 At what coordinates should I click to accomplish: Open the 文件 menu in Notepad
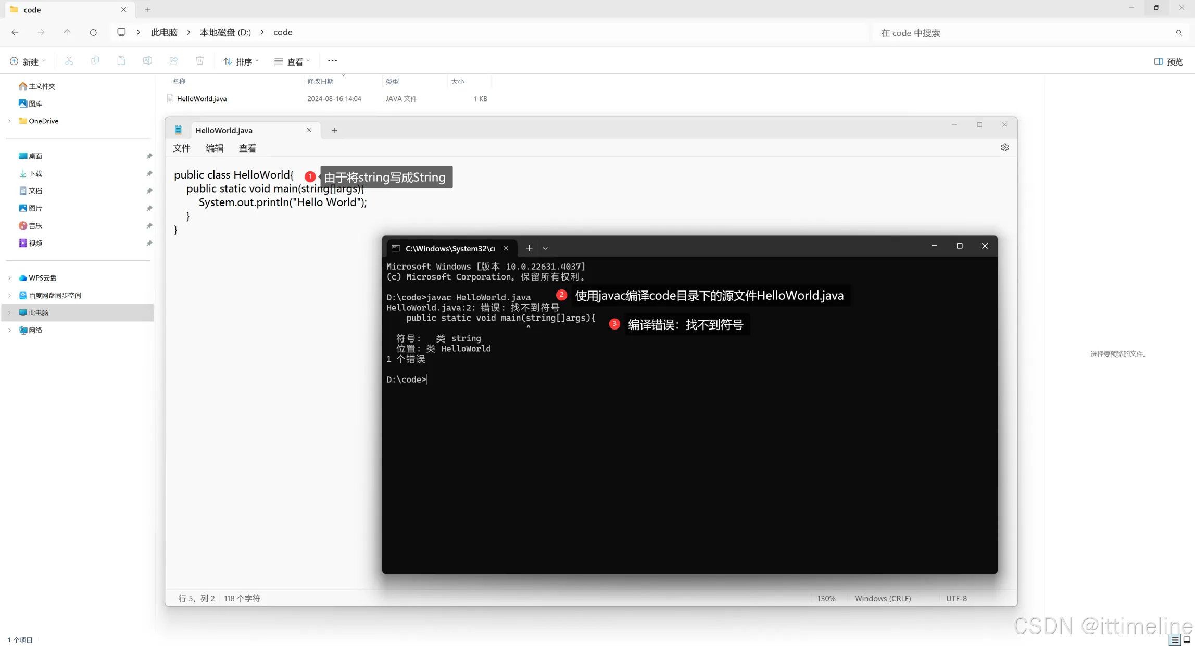click(182, 148)
